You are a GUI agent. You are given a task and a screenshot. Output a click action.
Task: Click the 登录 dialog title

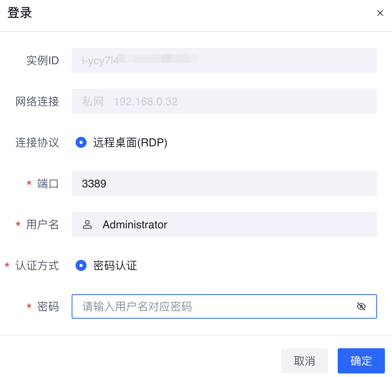[20, 13]
